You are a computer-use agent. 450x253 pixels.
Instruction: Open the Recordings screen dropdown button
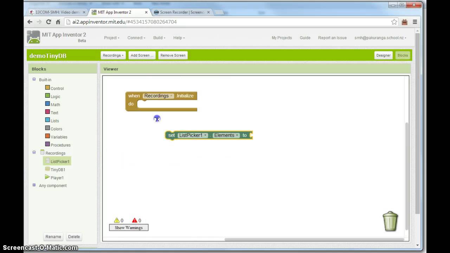click(113, 55)
